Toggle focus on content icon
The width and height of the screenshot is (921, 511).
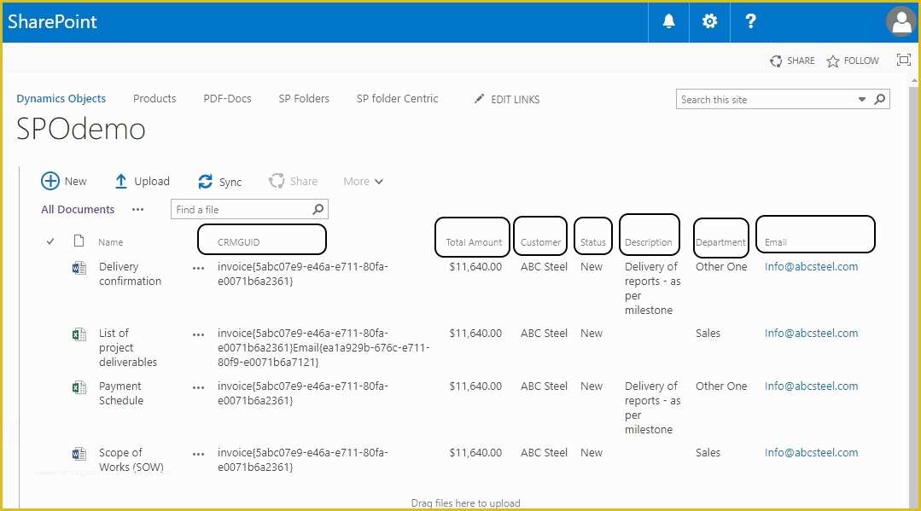[x=903, y=60]
